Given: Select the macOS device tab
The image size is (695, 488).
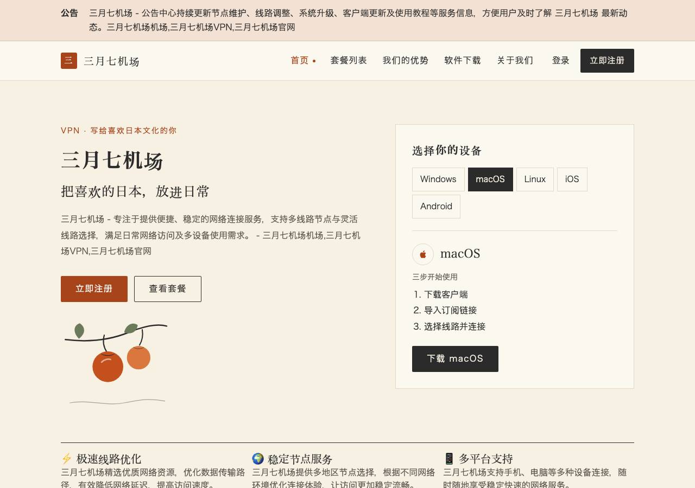Looking at the screenshot, I should (x=490, y=179).
